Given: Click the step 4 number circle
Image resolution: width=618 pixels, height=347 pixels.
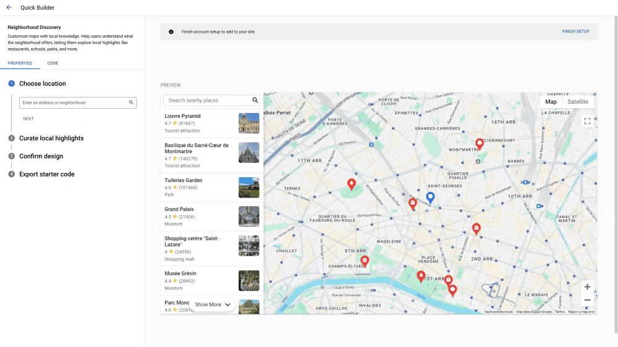Looking at the screenshot, I should point(11,174).
